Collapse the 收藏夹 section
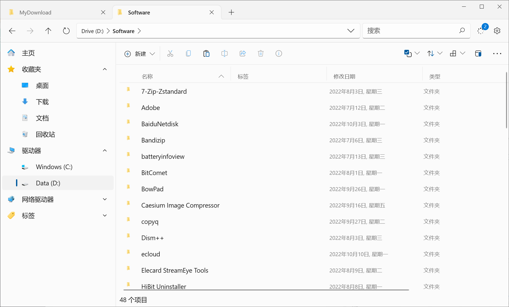Screen dimensions: 509x307 tap(105, 69)
